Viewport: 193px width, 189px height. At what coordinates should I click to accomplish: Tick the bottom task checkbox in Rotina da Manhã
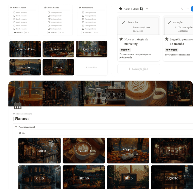(14, 29)
